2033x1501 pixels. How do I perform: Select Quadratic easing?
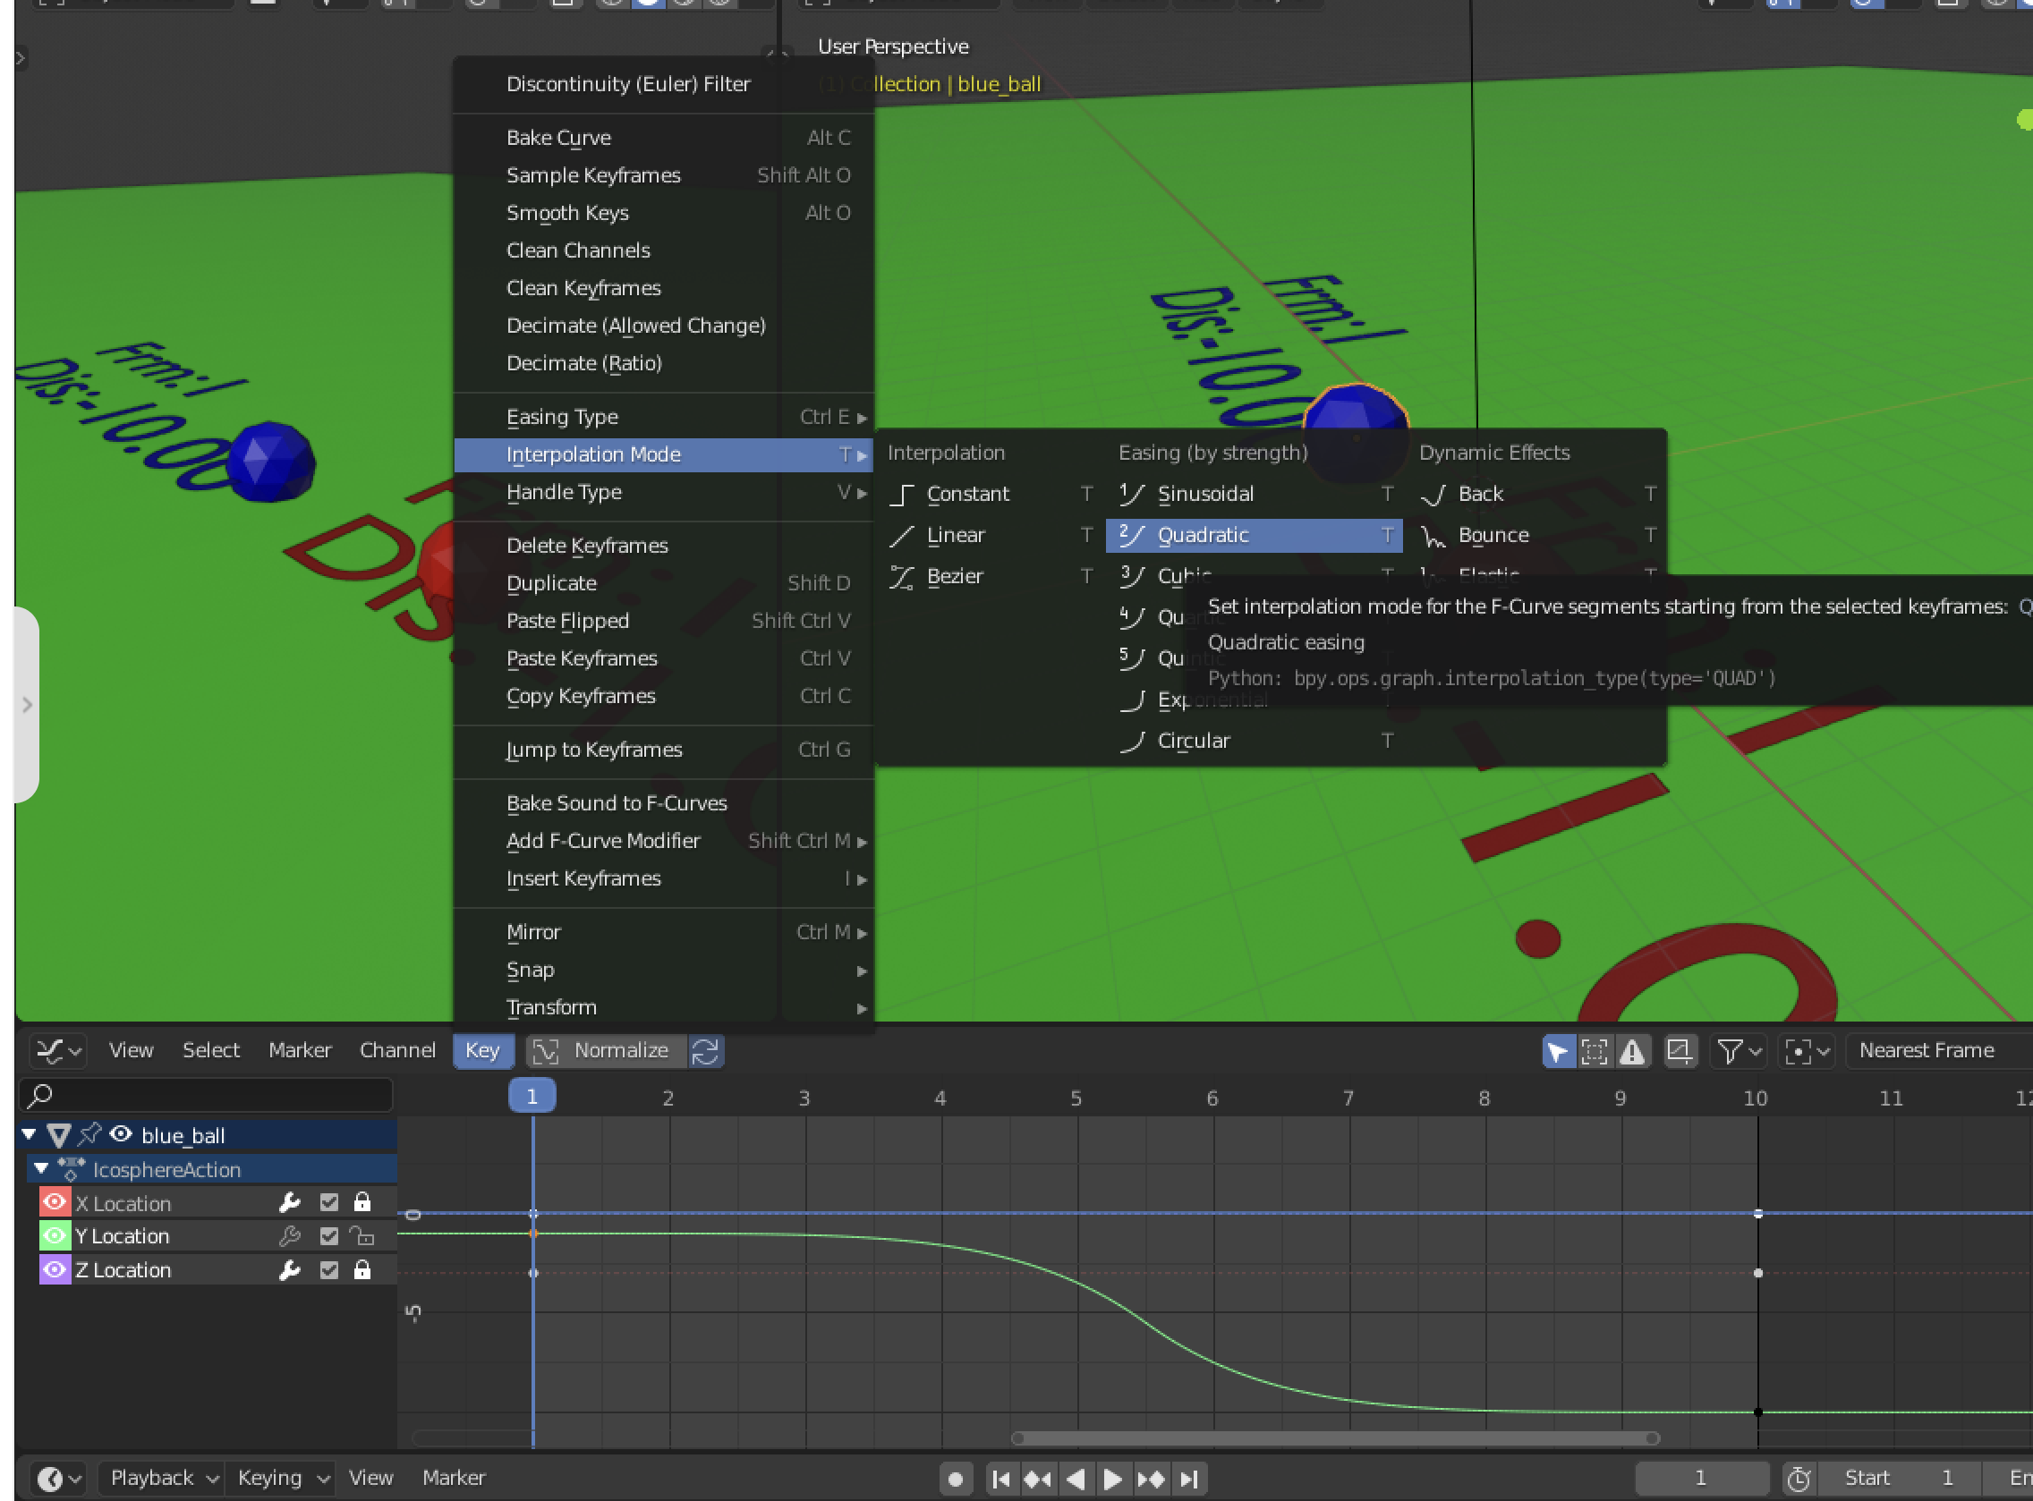click(x=1255, y=535)
